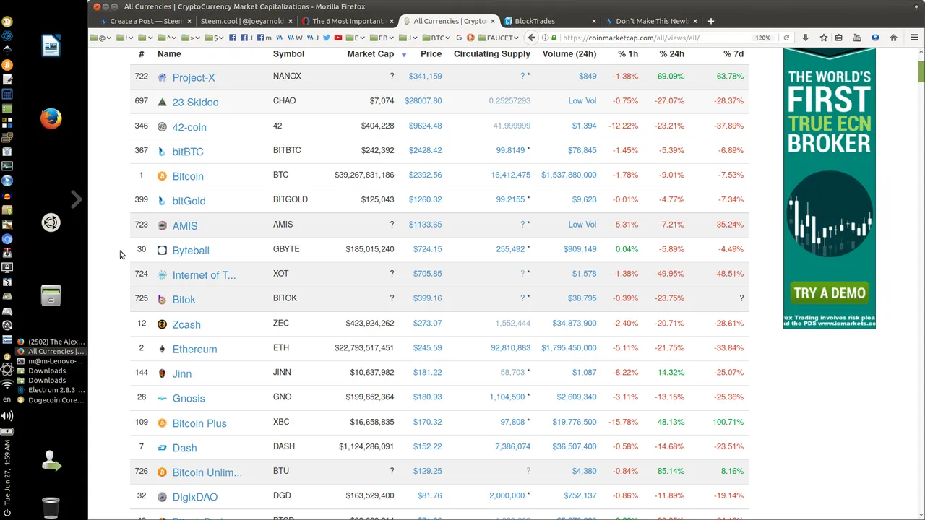Open Bitcoin Plus coin link
The width and height of the screenshot is (925, 520).
(199, 423)
